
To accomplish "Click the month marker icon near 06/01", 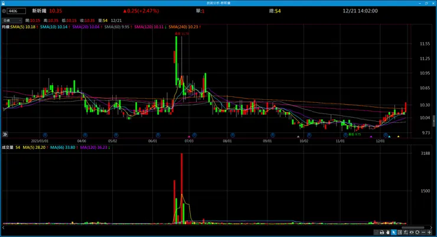I will click(x=158, y=135).
